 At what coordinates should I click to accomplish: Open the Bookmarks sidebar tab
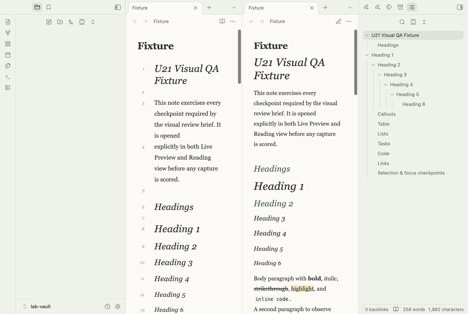tap(49, 7)
